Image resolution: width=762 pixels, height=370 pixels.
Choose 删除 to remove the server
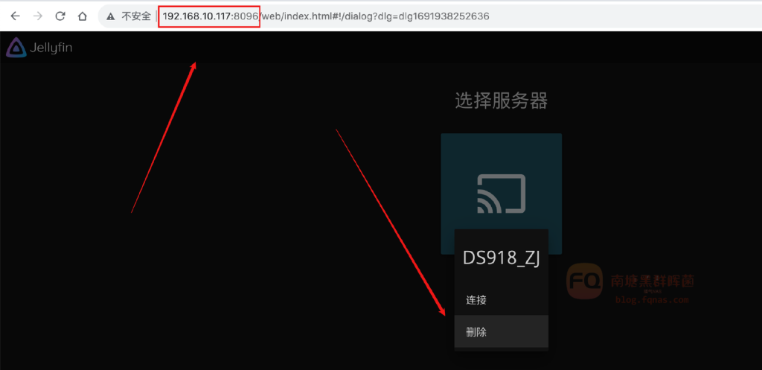pos(476,332)
